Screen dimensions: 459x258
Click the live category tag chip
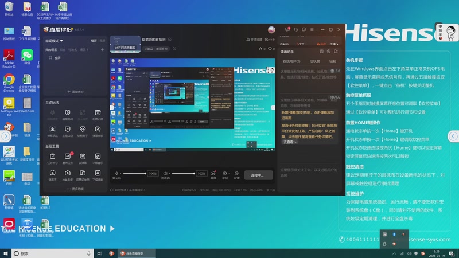(x=156, y=49)
